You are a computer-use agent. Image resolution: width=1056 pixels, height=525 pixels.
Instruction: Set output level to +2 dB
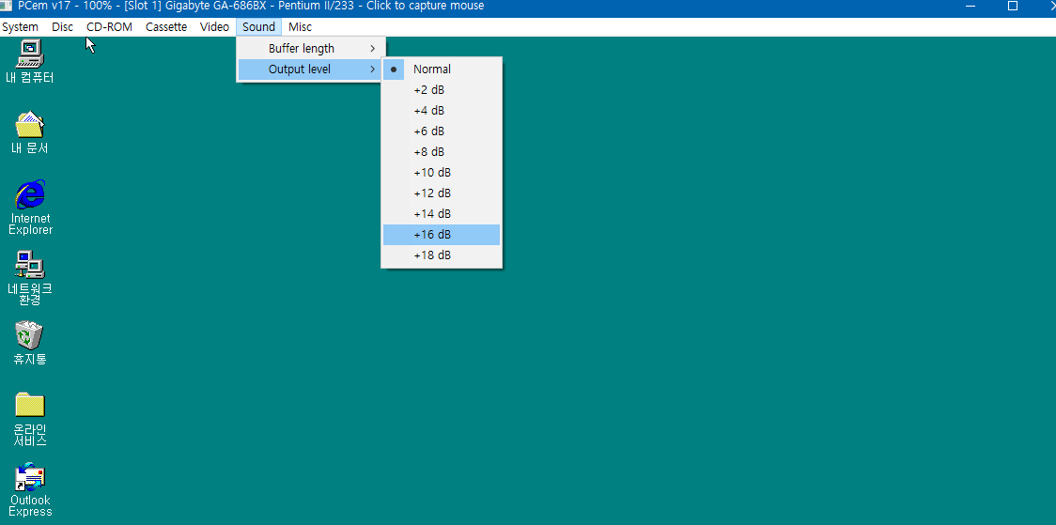442,89
